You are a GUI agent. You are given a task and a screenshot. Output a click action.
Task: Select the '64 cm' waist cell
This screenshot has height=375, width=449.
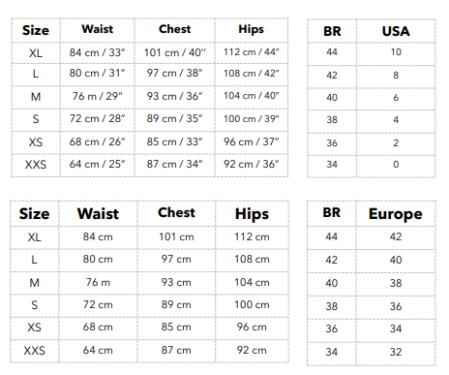[98, 350]
